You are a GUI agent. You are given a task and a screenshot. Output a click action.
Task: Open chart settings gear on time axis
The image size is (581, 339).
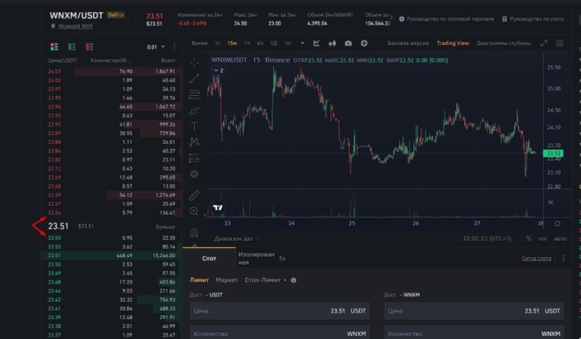(x=557, y=223)
